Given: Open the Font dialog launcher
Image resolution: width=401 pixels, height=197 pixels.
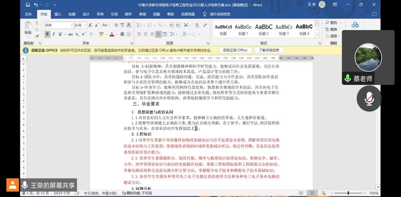Looking at the screenshot, I should point(132,43).
